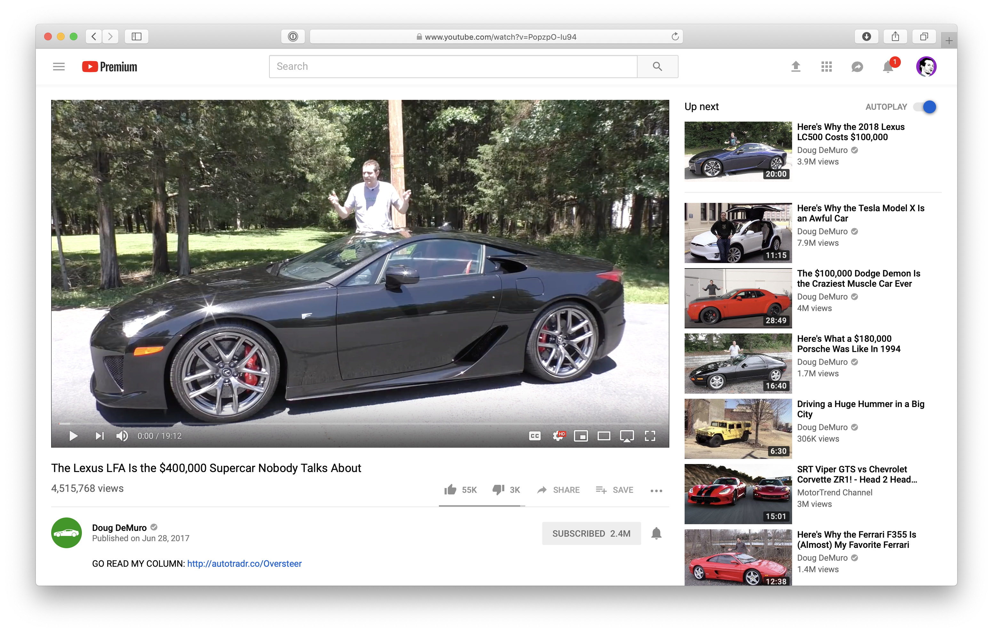The height and width of the screenshot is (633, 993).
Task: Click the search magnifier button
Action: pyautogui.click(x=657, y=67)
